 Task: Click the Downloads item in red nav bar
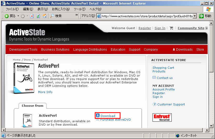(x=183, y=50)
